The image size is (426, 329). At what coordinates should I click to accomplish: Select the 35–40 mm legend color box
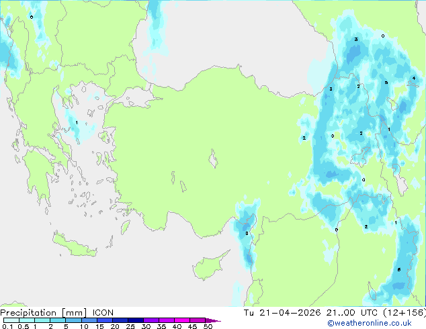(x=166, y=320)
